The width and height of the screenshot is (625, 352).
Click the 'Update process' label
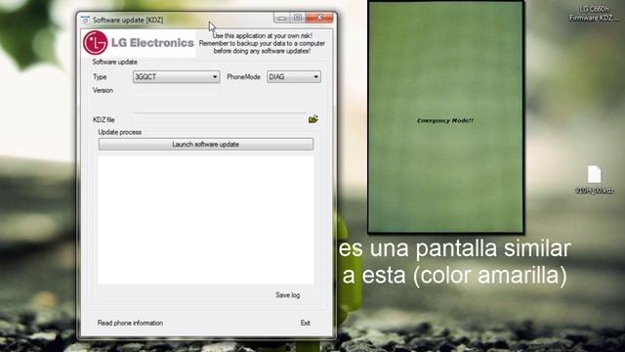[119, 132]
